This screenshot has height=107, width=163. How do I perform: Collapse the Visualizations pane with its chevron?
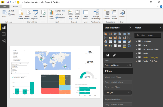tap(130, 28)
